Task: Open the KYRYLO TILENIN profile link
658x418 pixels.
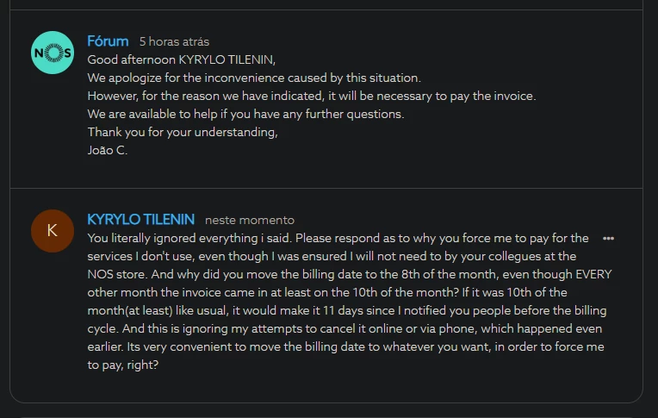Action: pyautogui.click(x=141, y=220)
